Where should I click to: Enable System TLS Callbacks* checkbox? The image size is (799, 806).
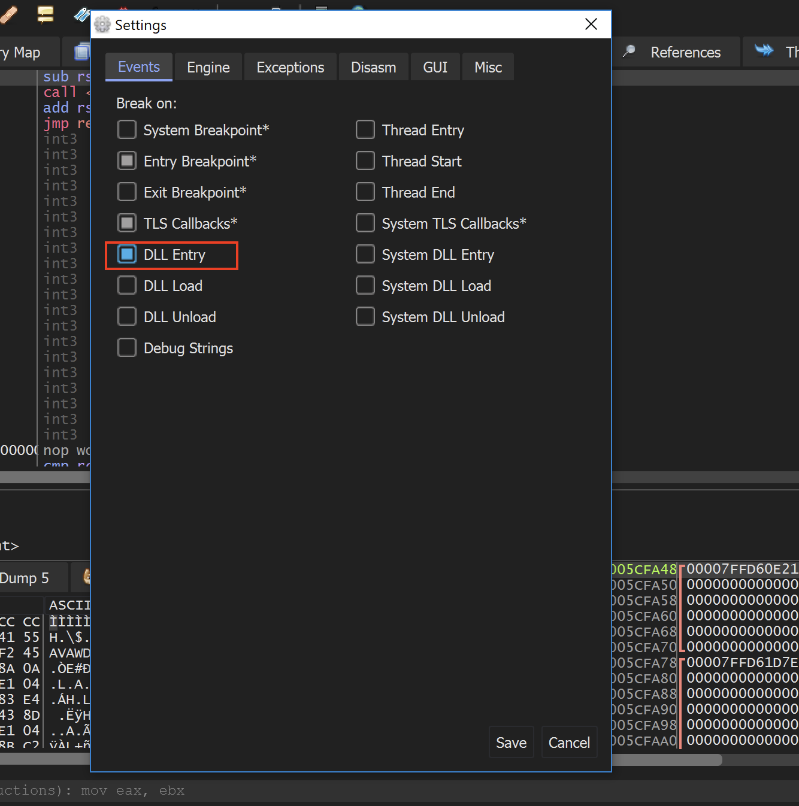tap(365, 223)
